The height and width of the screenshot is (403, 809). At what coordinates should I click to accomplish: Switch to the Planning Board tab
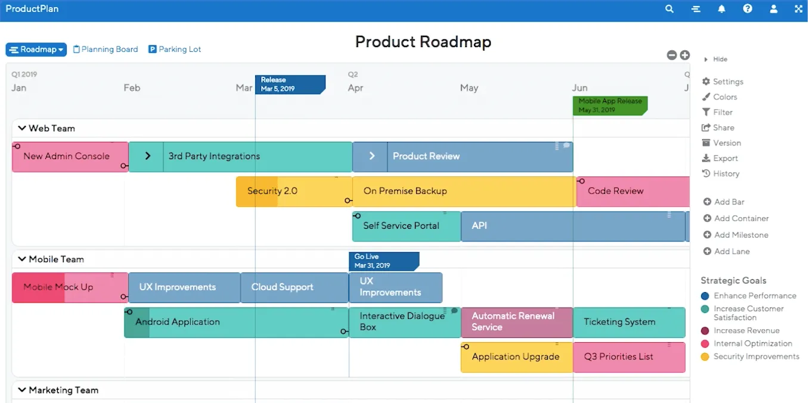[x=106, y=49]
